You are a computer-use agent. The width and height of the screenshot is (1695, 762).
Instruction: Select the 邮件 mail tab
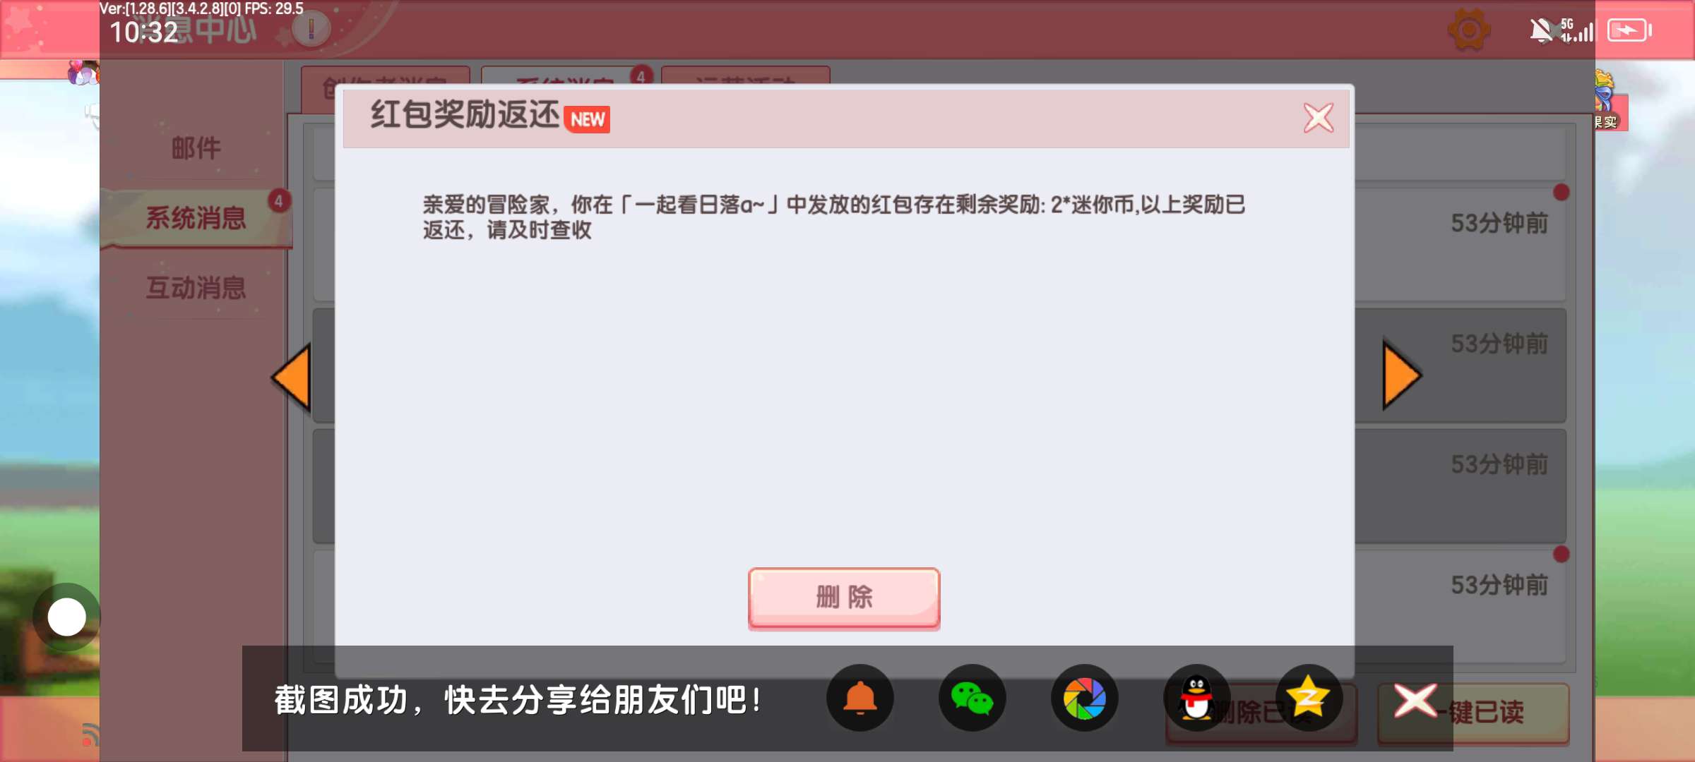[x=196, y=148]
